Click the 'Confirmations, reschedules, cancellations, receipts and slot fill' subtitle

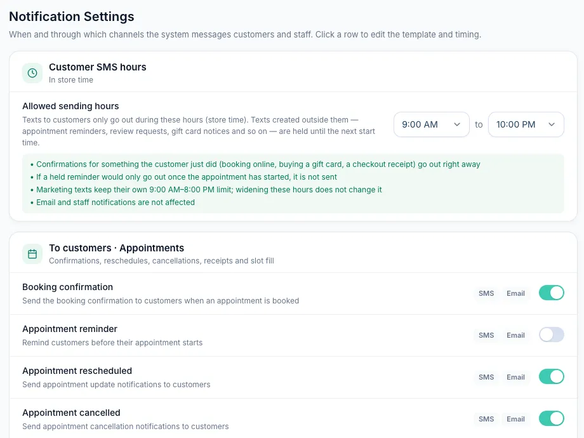162,261
